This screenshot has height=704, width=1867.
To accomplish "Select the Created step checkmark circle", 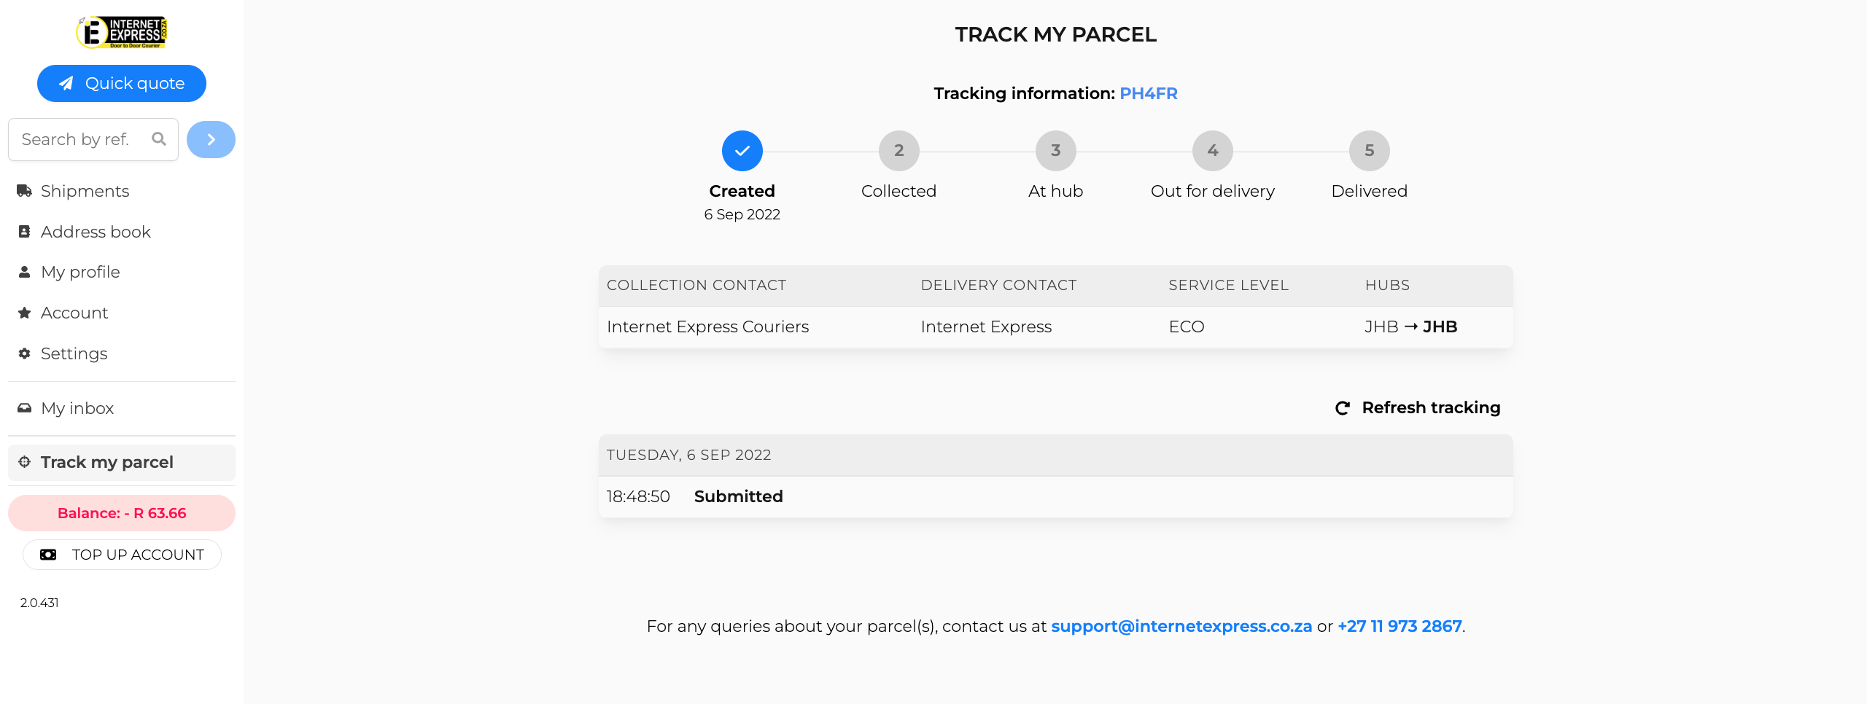I will (742, 151).
